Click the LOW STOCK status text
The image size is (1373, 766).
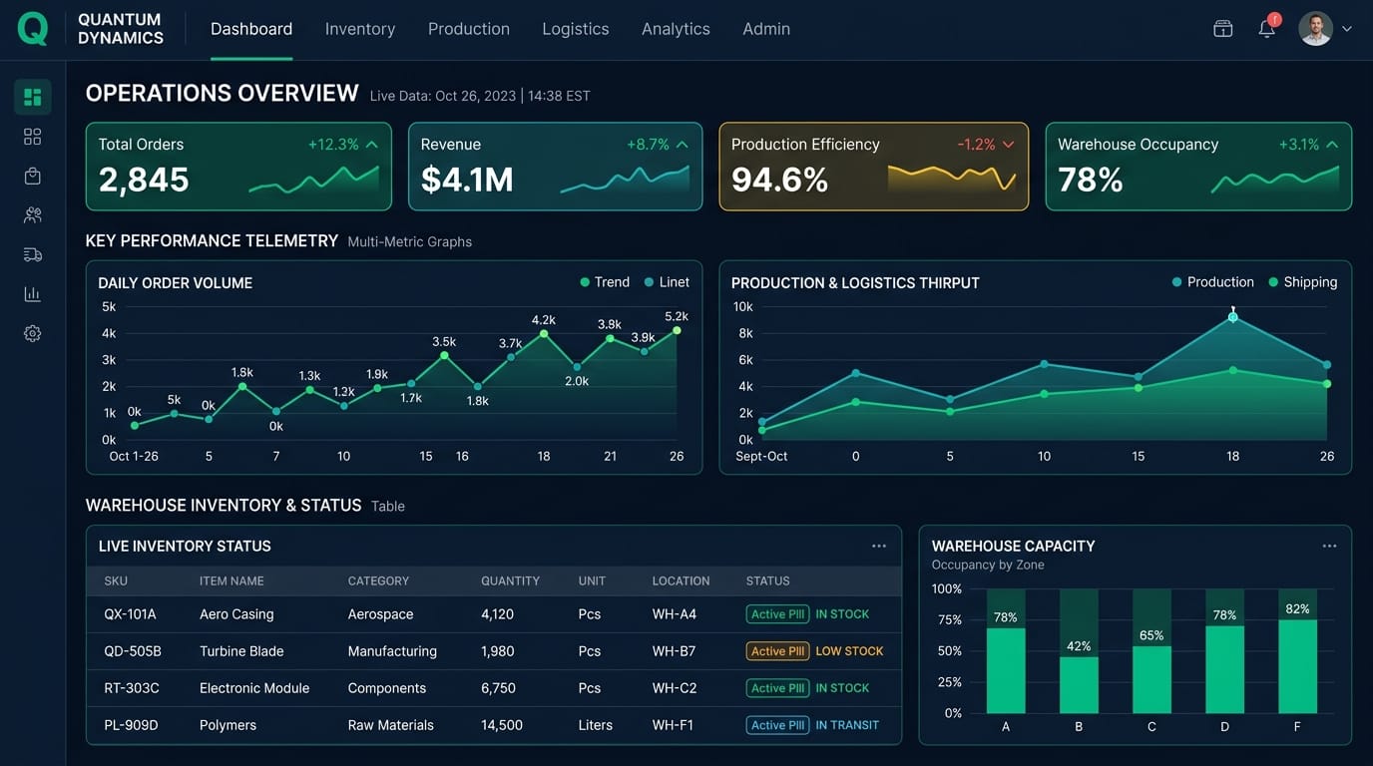tap(849, 651)
